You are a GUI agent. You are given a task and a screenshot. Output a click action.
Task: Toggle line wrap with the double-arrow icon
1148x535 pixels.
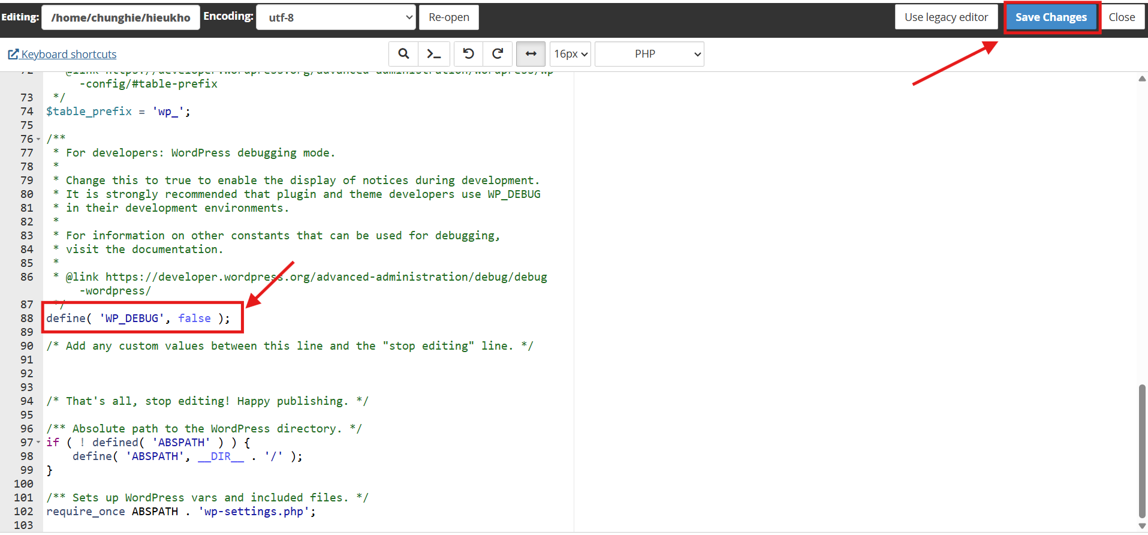point(531,54)
